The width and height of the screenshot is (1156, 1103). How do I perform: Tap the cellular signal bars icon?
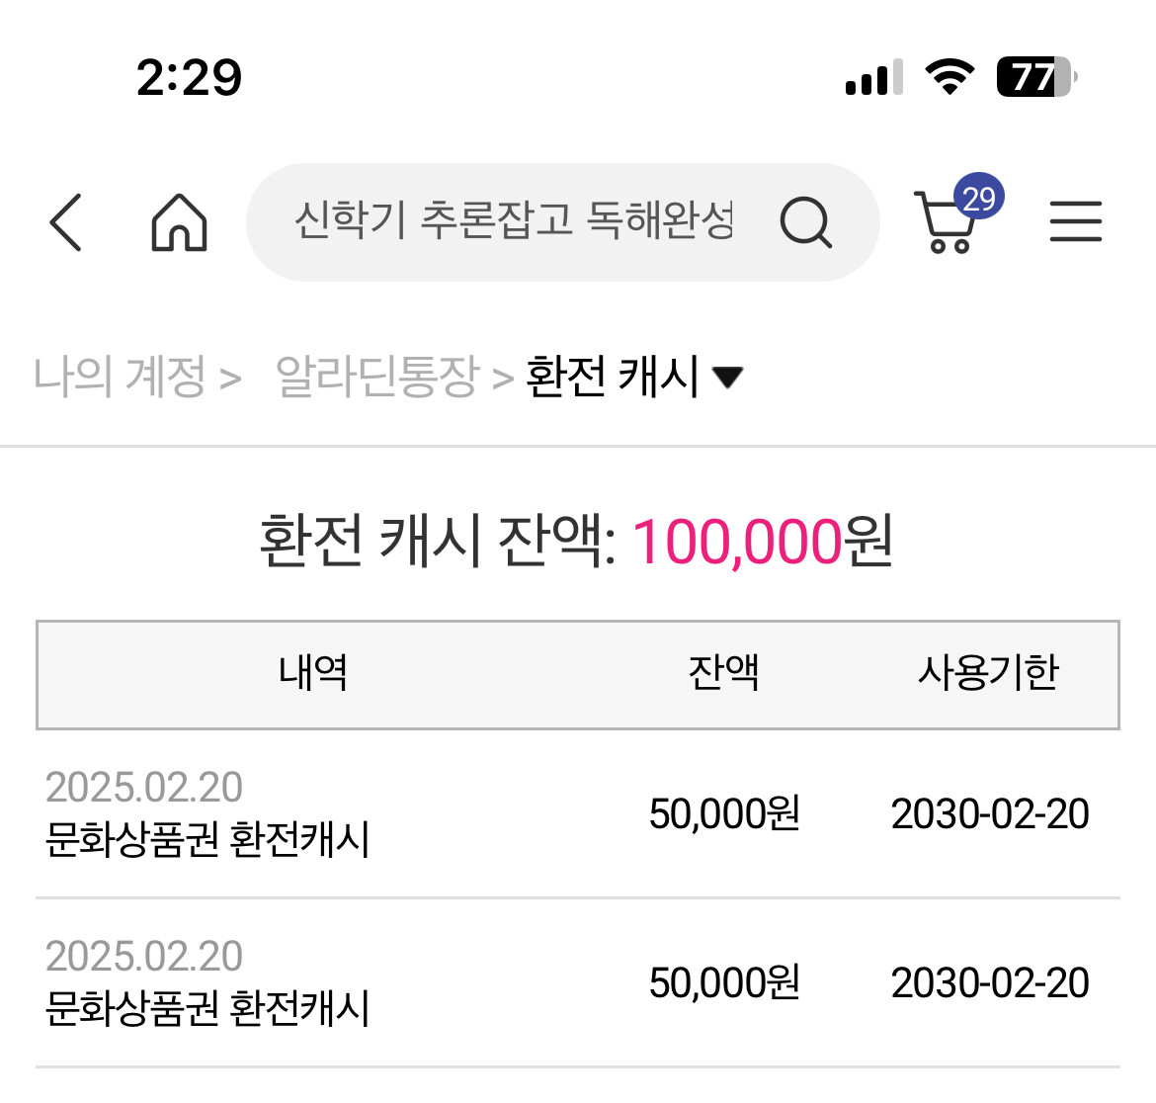tap(873, 77)
